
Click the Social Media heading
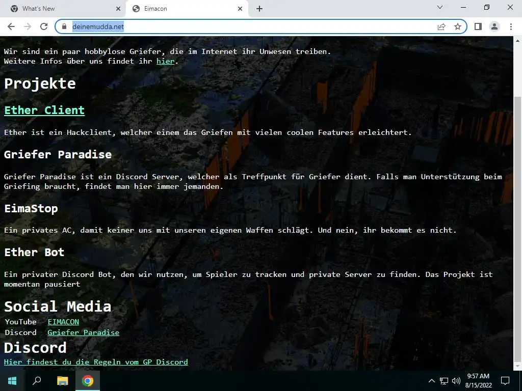(x=58, y=306)
